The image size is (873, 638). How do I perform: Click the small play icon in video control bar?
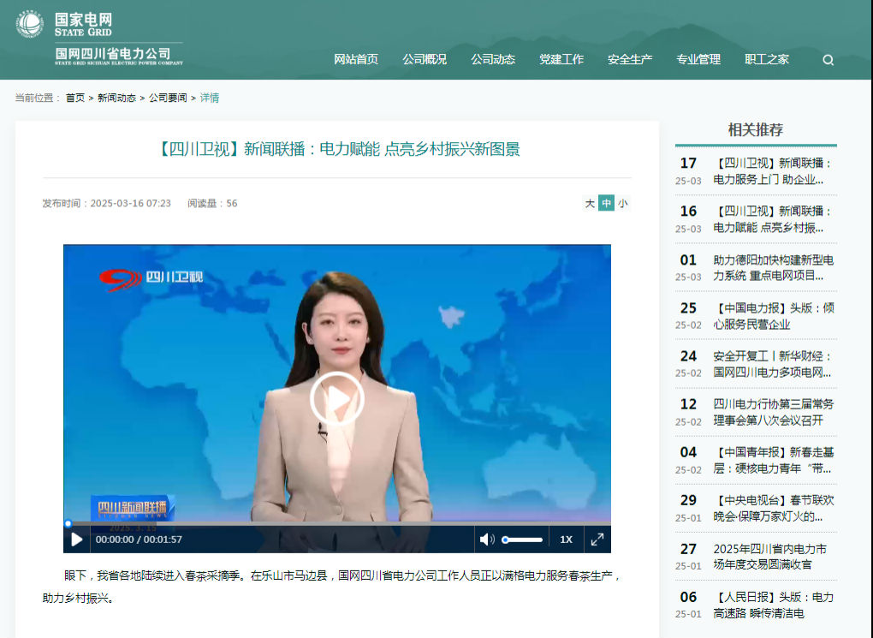point(77,540)
